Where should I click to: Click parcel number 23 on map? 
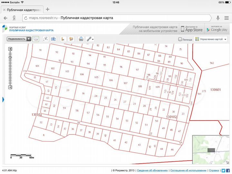(x=183, y=114)
